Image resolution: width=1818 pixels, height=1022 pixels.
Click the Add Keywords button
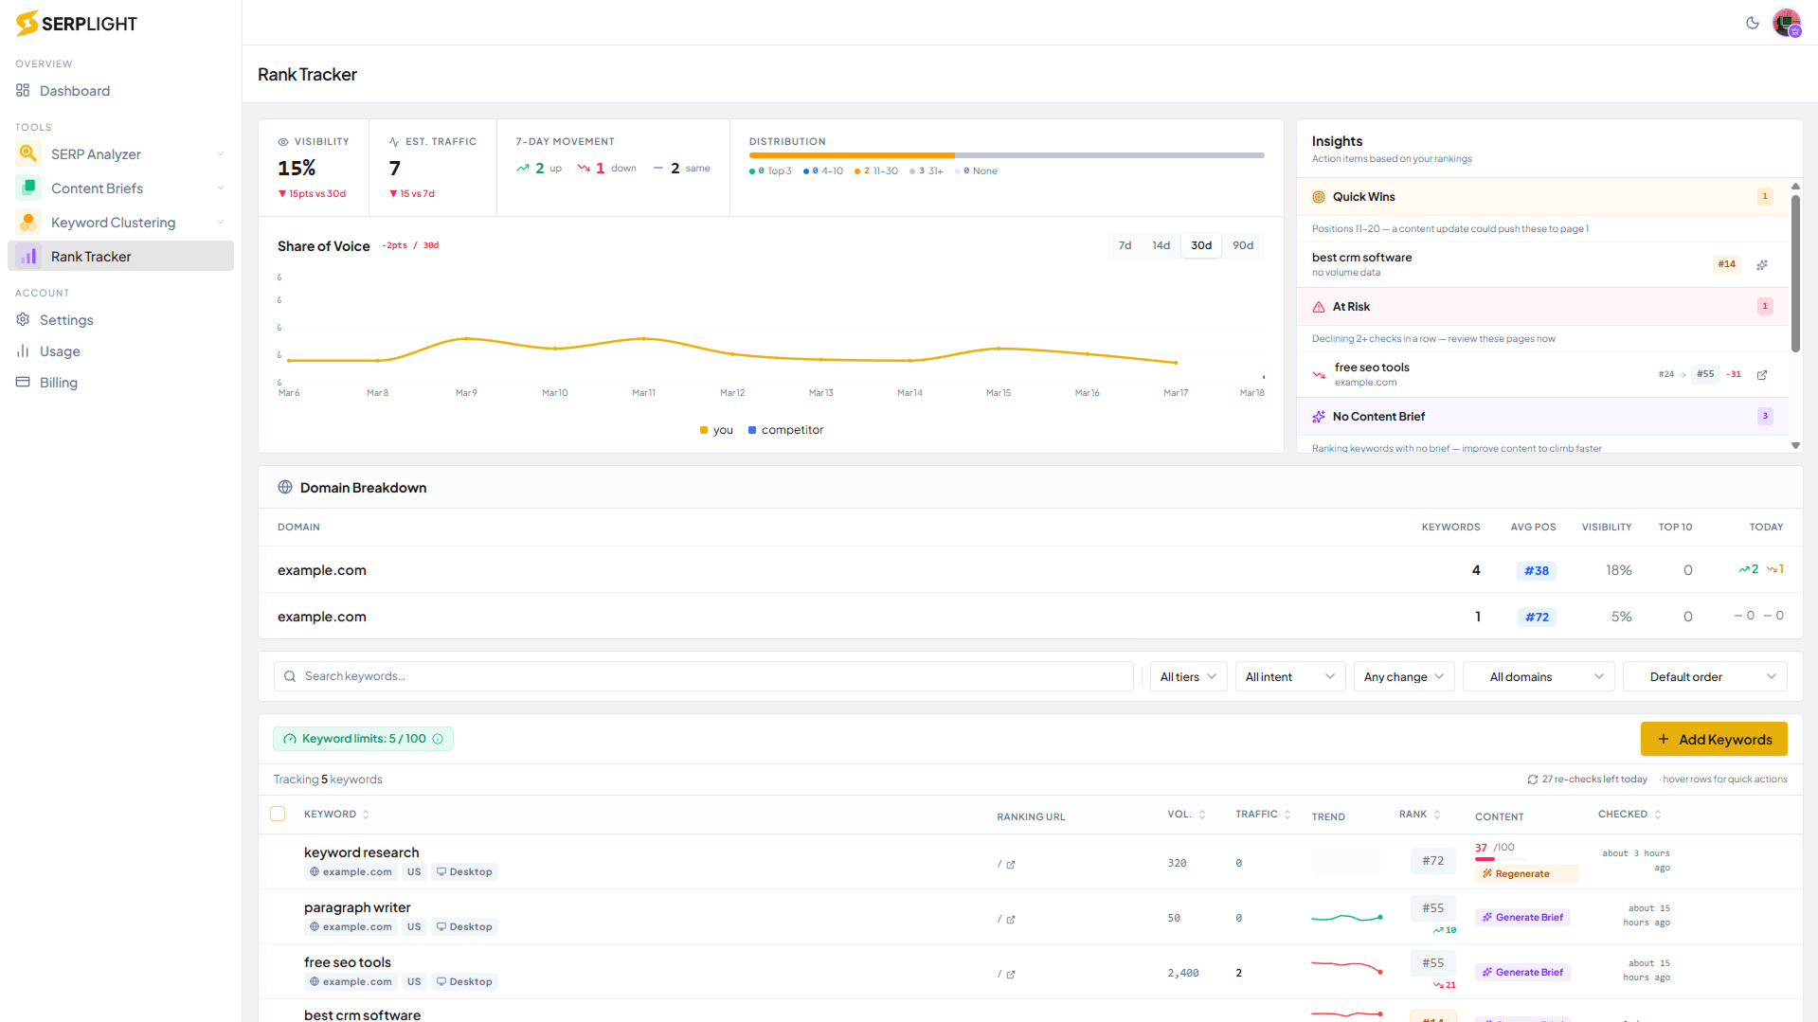1714,739
